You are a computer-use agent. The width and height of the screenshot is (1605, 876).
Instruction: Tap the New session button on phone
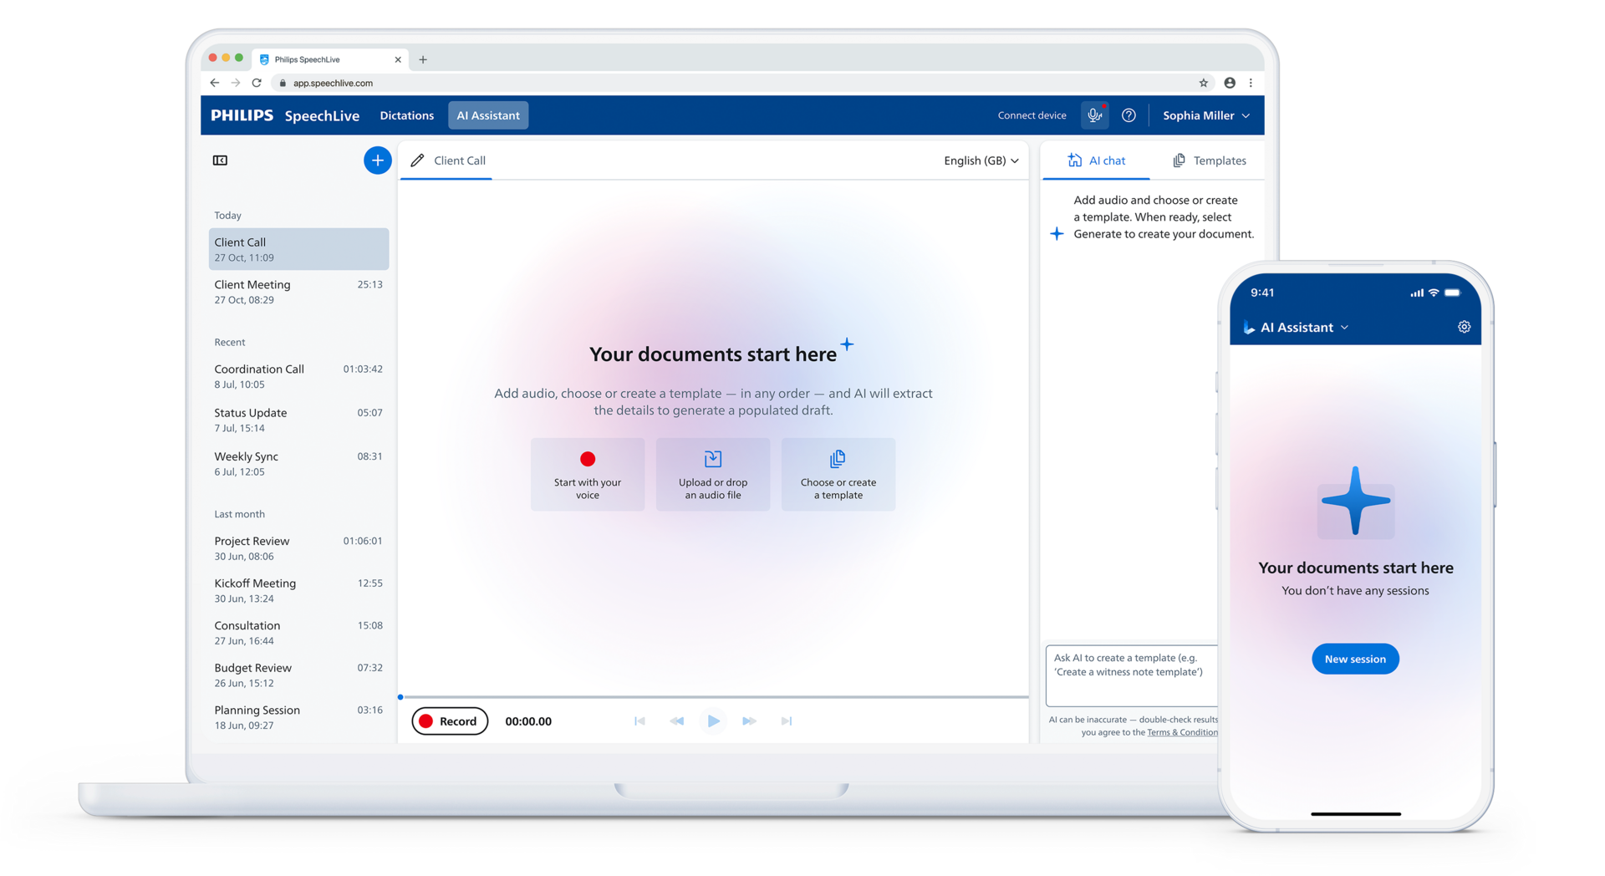(x=1355, y=659)
